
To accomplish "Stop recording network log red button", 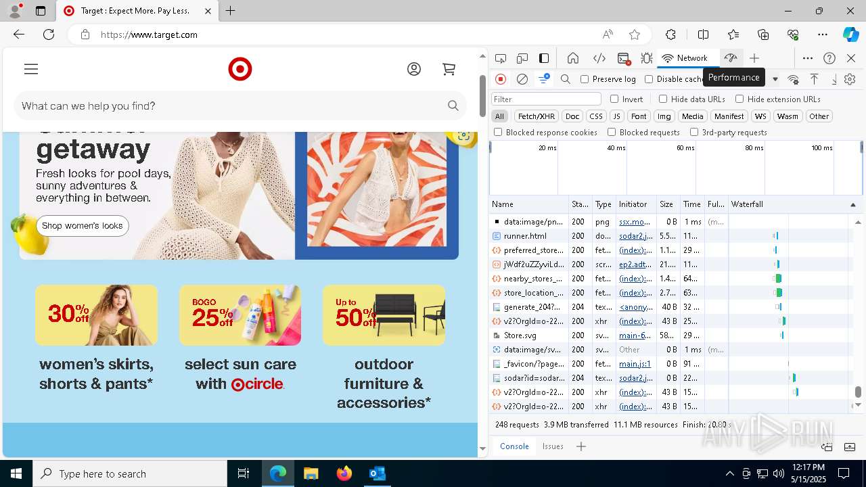I will 501,79.
